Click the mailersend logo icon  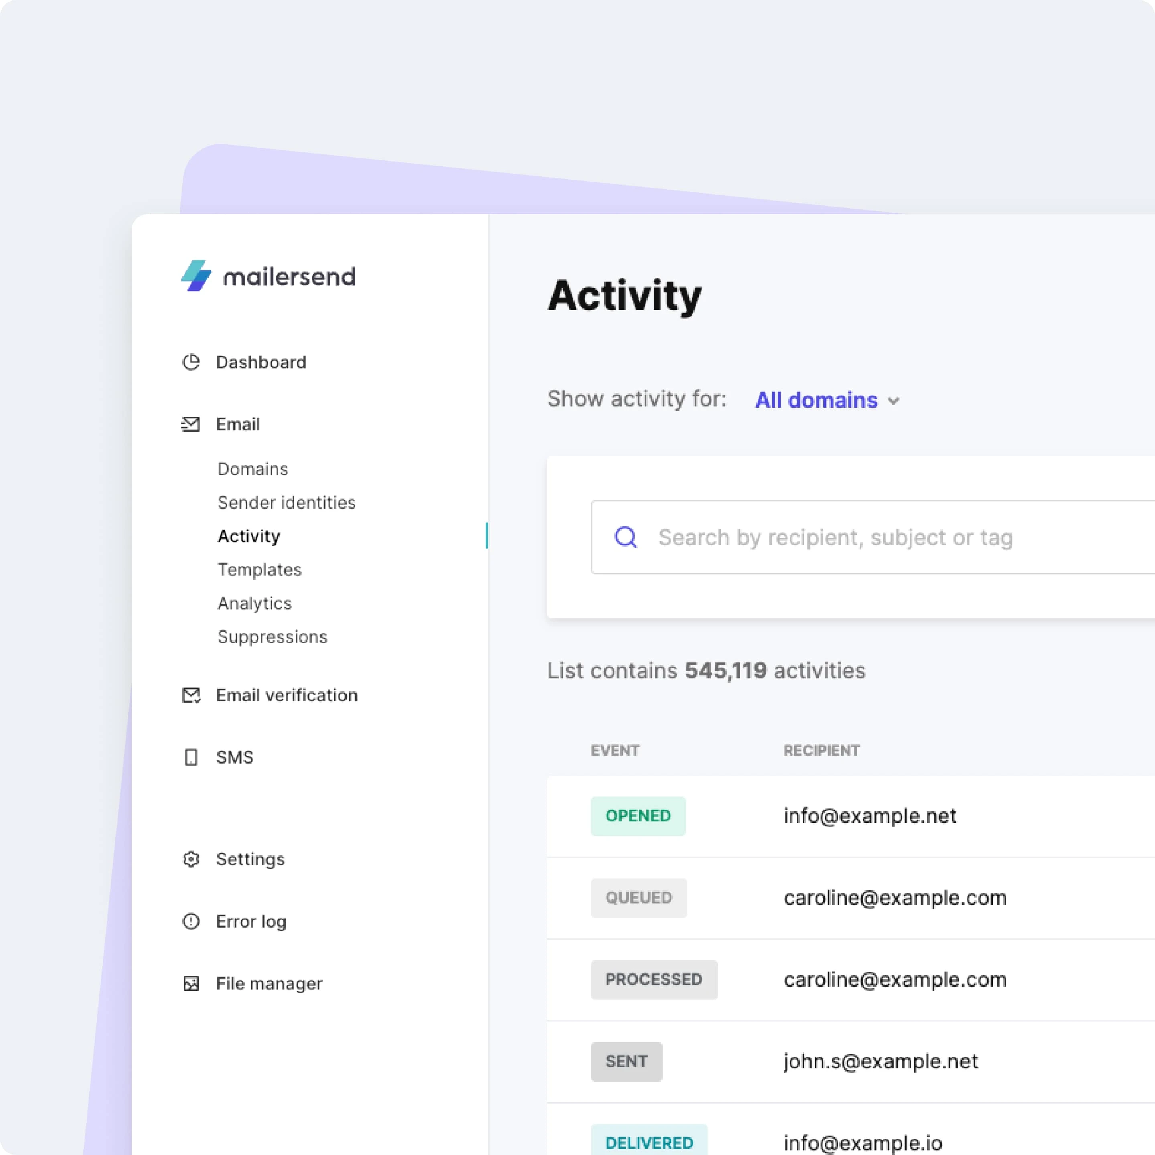coord(196,276)
